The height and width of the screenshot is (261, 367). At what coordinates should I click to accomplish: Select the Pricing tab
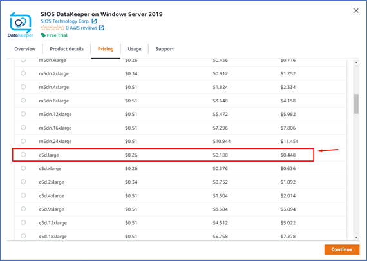coord(106,49)
